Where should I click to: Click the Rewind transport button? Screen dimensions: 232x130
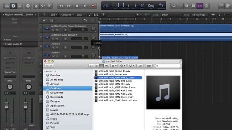tap(61, 6)
